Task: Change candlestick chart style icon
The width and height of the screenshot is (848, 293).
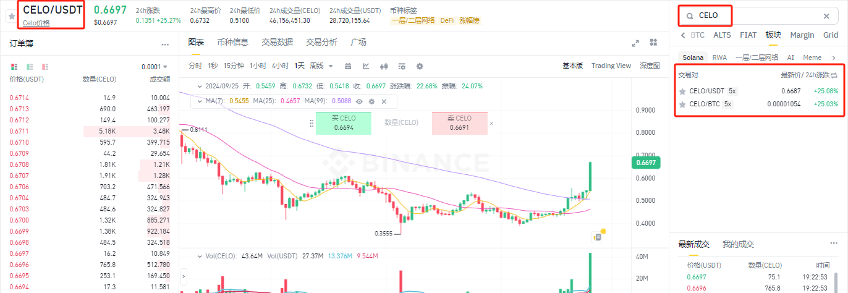Action: click(384, 66)
